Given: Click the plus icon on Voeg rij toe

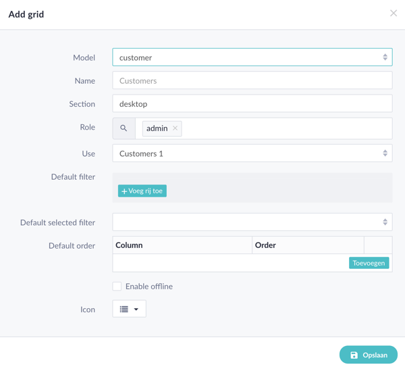Looking at the screenshot, I should (124, 191).
